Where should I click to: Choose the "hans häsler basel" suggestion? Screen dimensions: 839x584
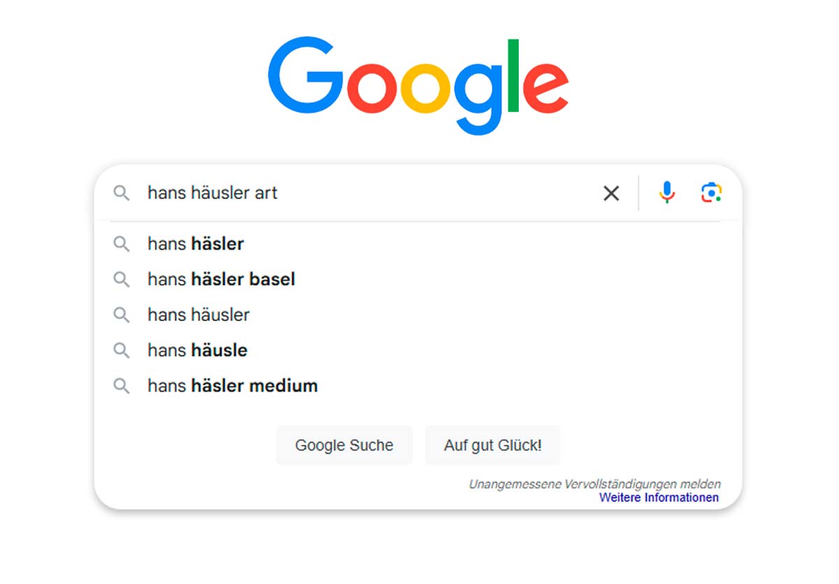[221, 280]
